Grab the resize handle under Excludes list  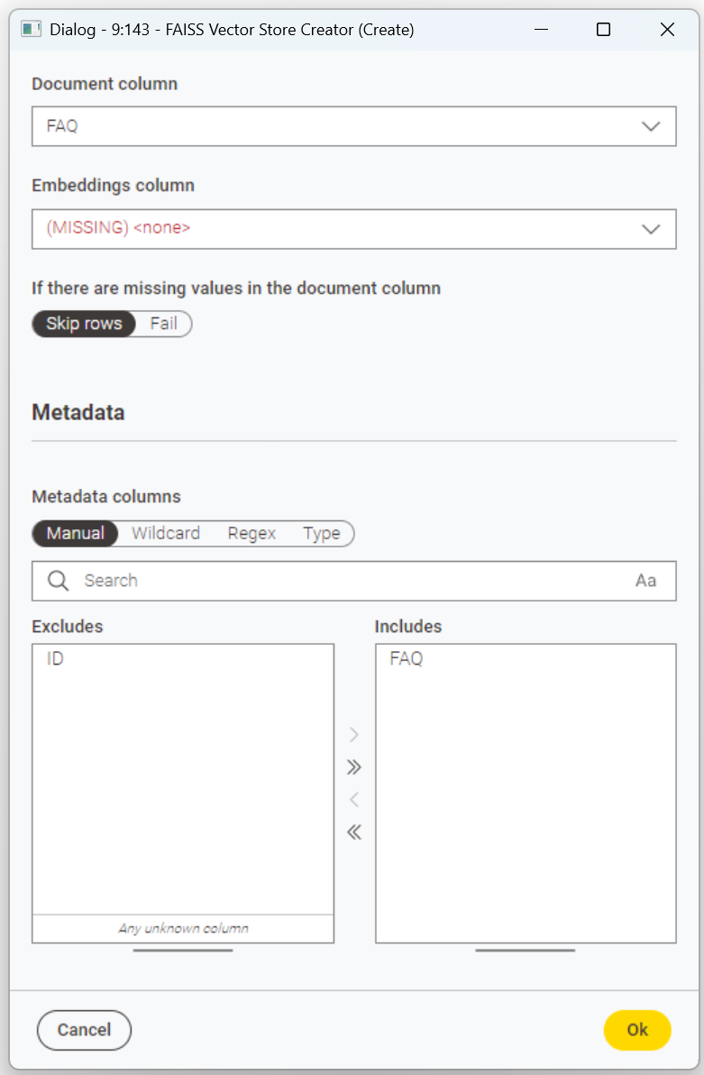183,951
